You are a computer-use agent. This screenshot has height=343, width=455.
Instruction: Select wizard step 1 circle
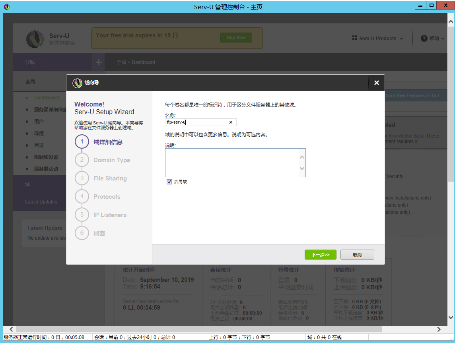tap(82, 141)
